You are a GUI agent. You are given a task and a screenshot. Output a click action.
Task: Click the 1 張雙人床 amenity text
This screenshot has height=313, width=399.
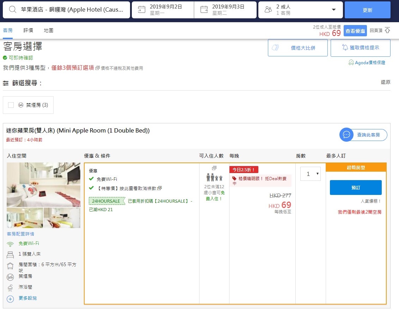point(30,254)
